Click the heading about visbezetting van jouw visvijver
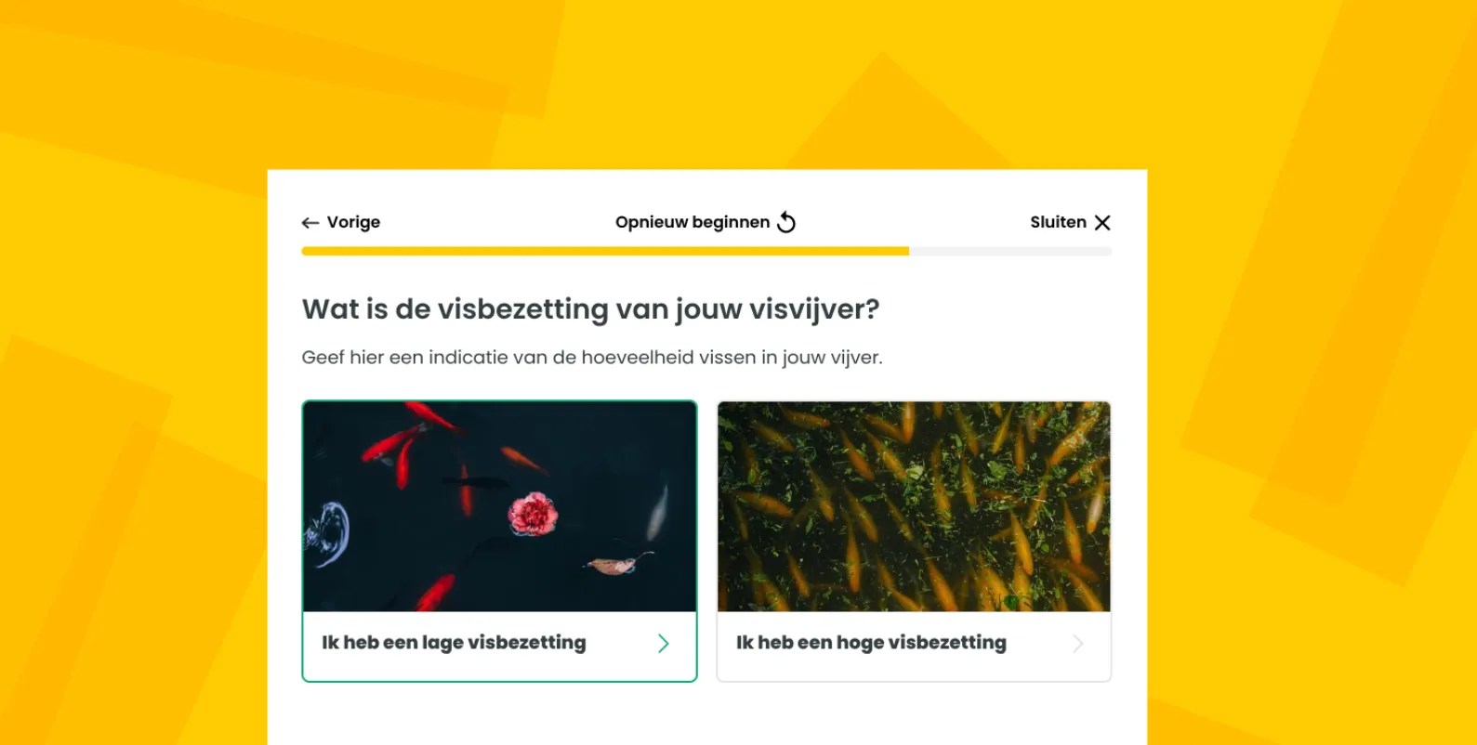The width and height of the screenshot is (1477, 745). [590, 309]
